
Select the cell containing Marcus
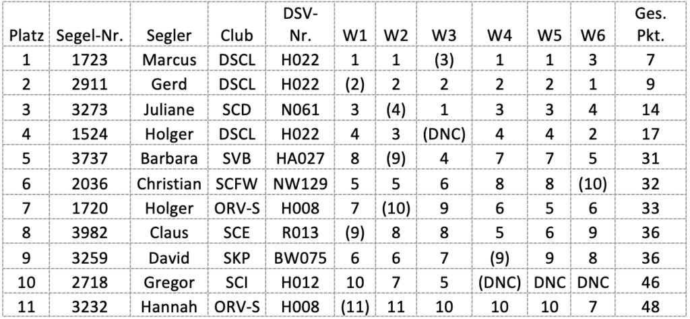[x=169, y=59]
